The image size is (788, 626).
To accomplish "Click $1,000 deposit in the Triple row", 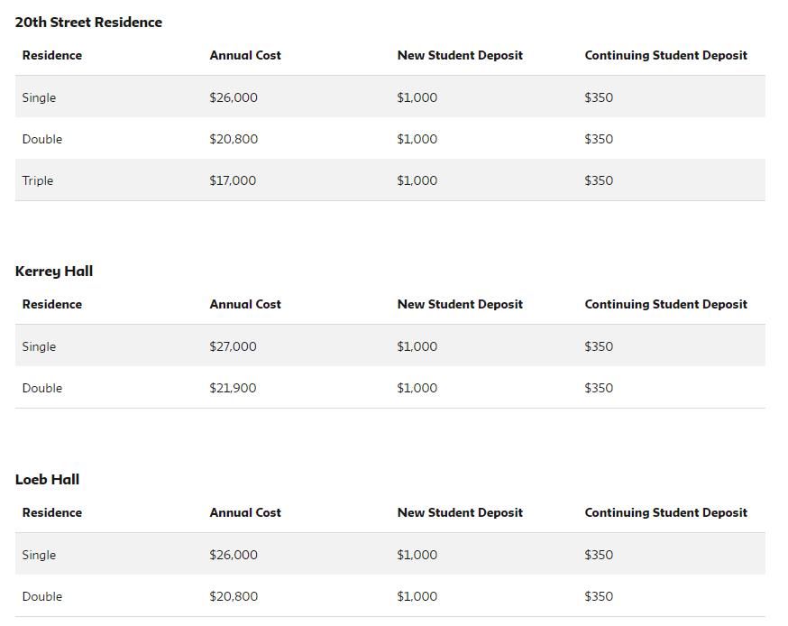I will 417,180.
